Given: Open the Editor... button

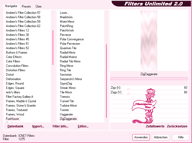Looking at the screenshot, I should tap(83, 126).
